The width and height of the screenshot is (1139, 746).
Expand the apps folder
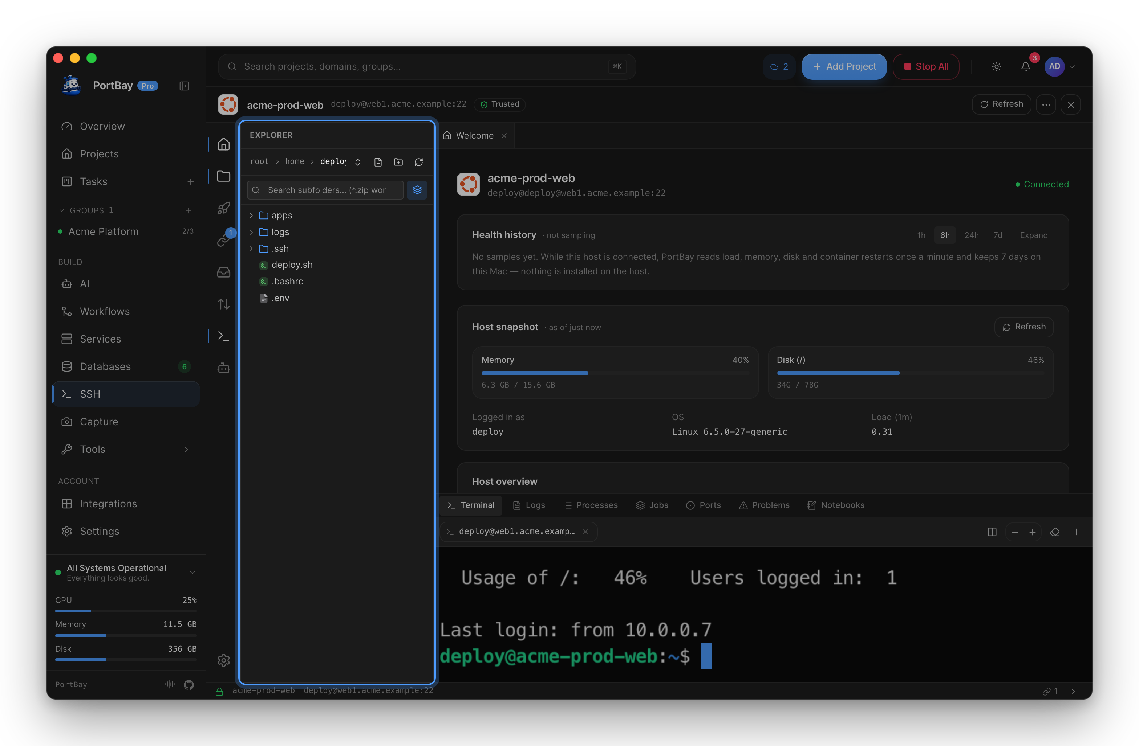point(251,216)
